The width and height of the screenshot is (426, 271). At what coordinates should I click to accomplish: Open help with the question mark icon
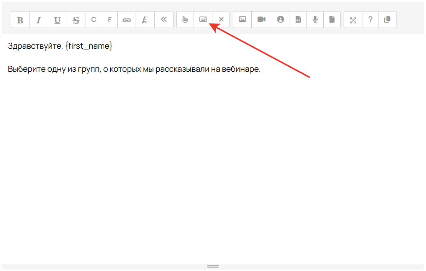(x=370, y=20)
